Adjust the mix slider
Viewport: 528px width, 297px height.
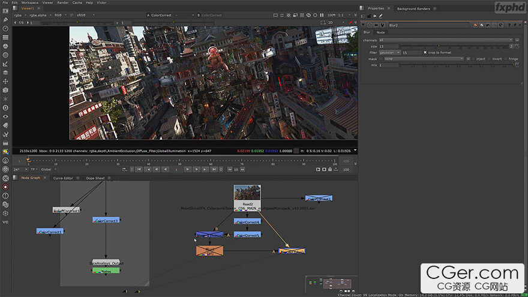tap(457, 65)
